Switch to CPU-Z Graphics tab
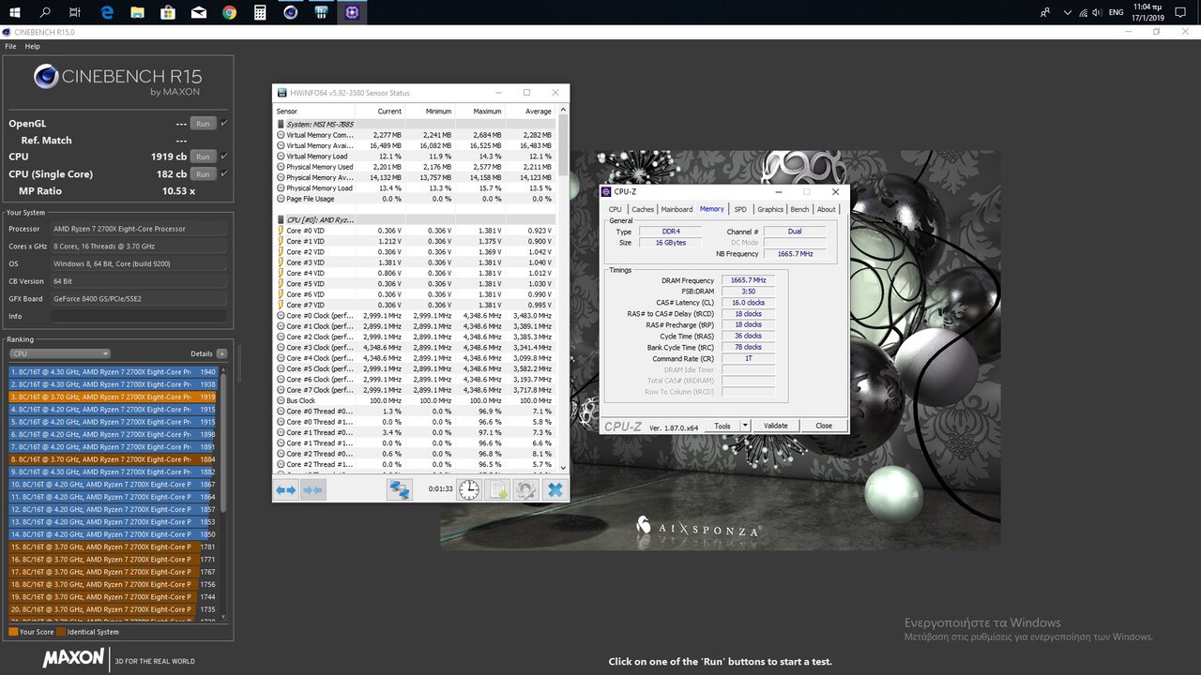 click(x=770, y=209)
